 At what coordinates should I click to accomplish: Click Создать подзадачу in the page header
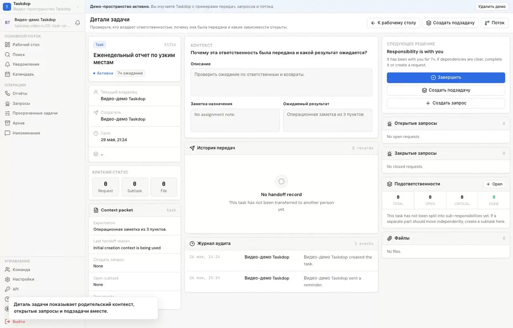pyautogui.click(x=450, y=23)
